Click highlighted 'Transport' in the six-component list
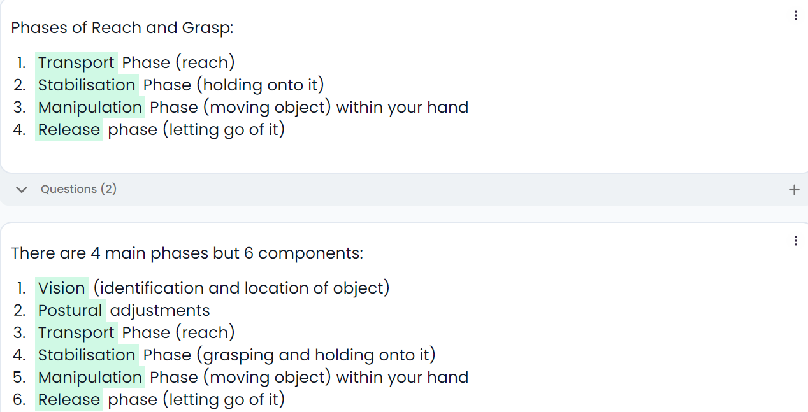 tap(76, 333)
